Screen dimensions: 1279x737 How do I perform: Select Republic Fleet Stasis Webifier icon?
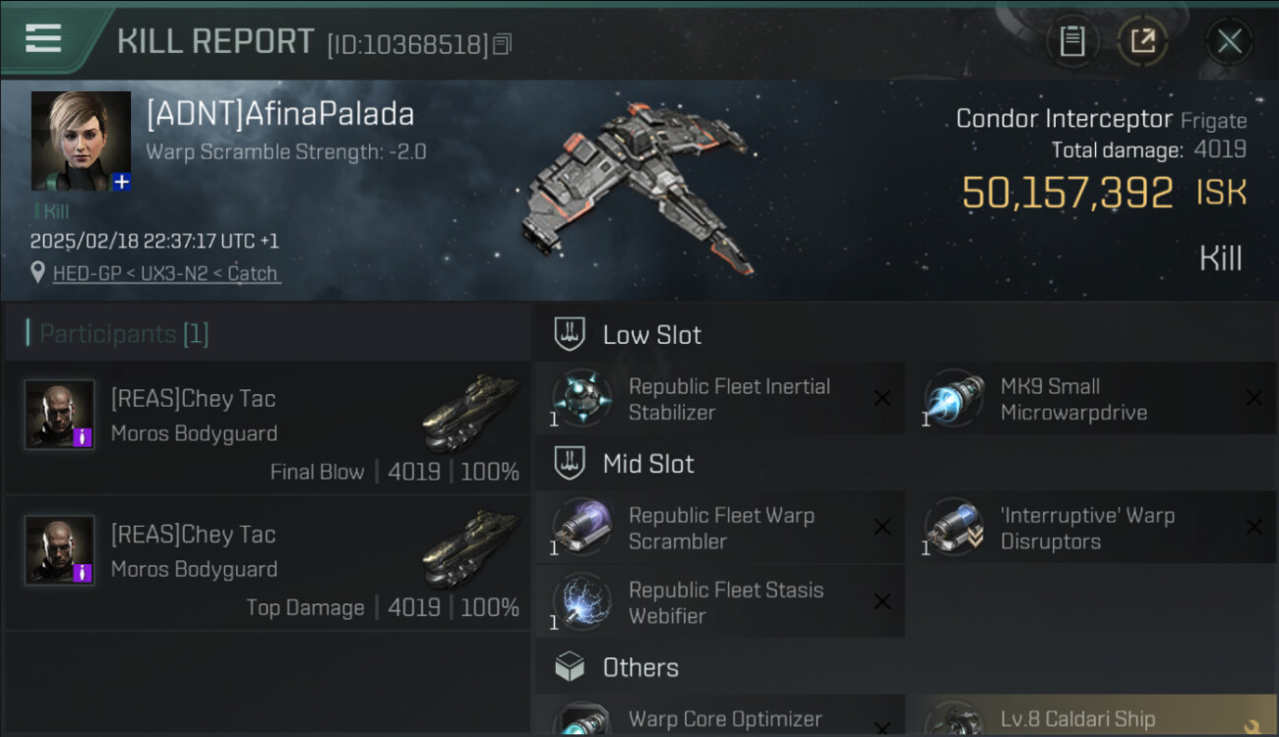click(x=581, y=602)
